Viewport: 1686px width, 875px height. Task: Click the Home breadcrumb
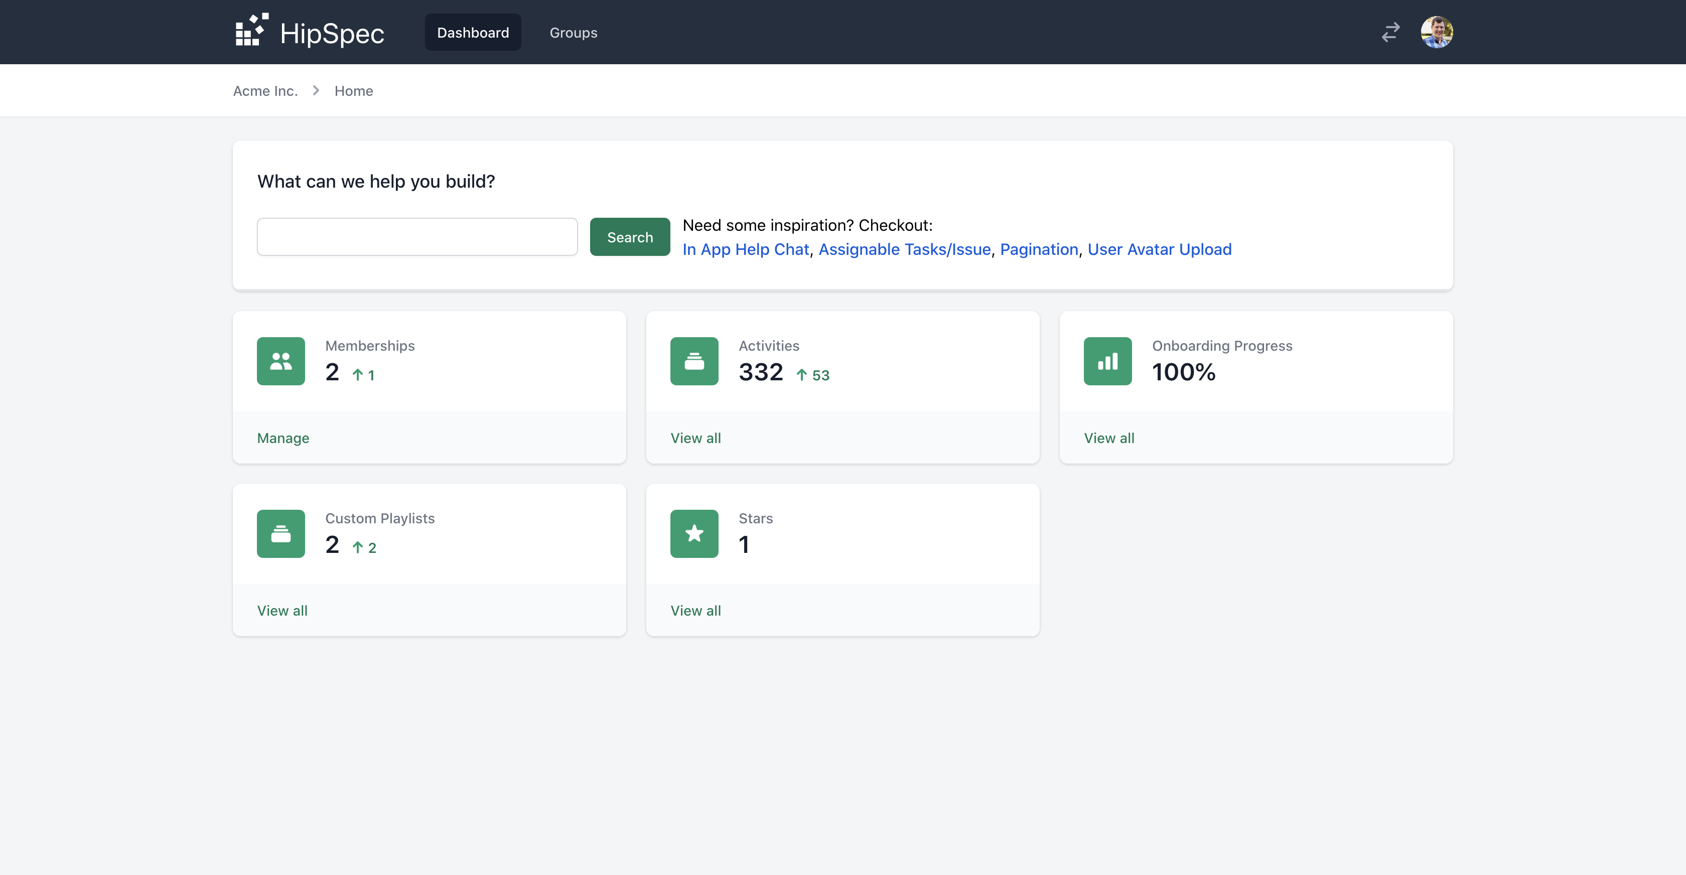pyautogui.click(x=353, y=91)
